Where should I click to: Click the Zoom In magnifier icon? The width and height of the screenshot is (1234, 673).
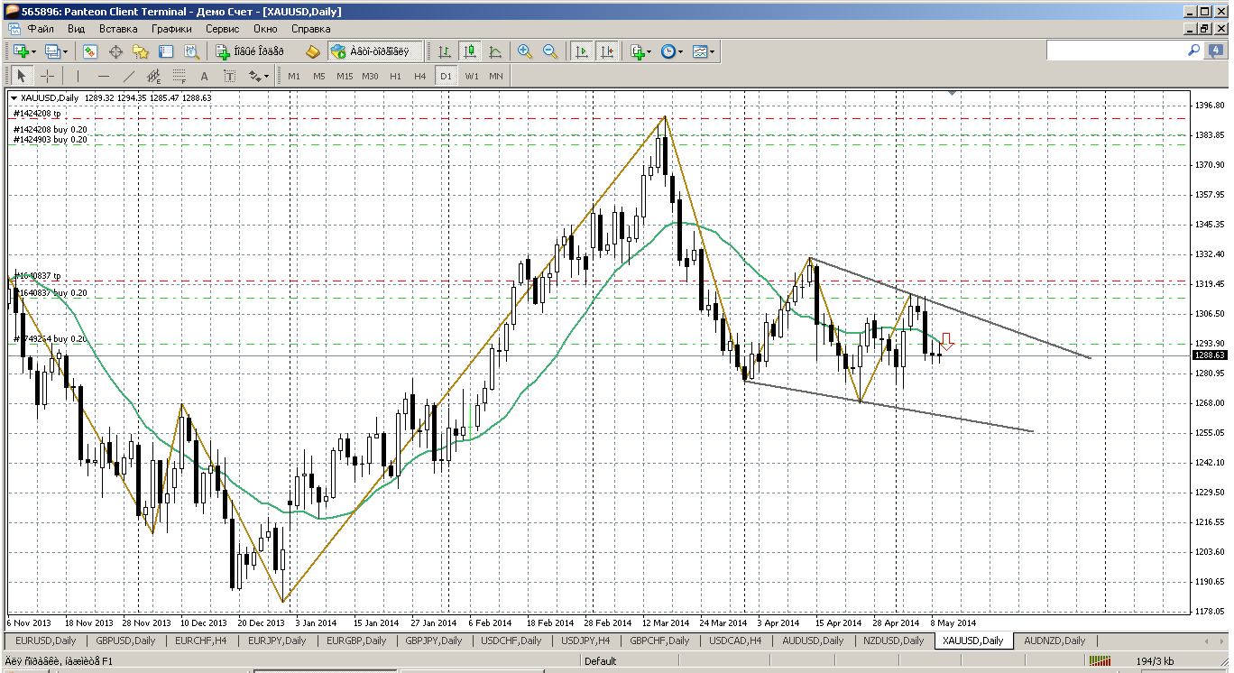[x=524, y=52]
